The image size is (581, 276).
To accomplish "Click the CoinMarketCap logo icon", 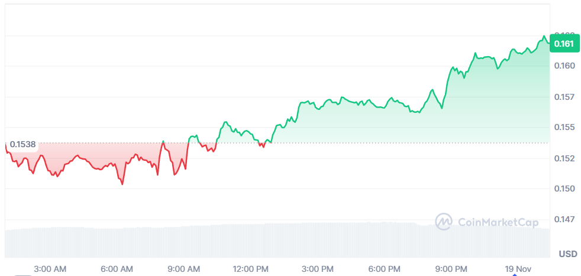I will [444, 222].
